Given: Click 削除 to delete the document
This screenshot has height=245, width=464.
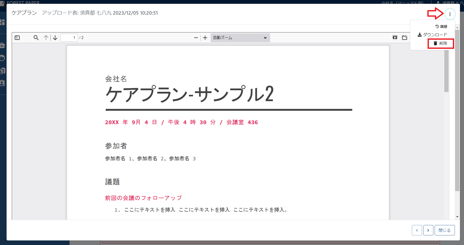Looking at the screenshot, I should [x=441, y=43].
